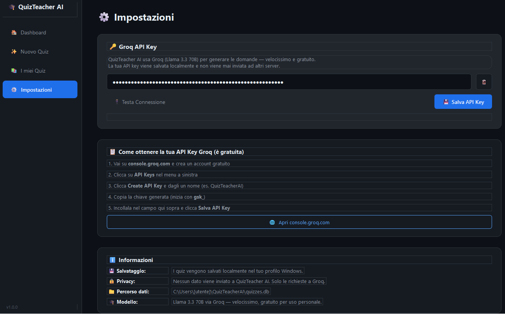Click the floppy disk icon beside Salvataggio

[x=112, y=271]
